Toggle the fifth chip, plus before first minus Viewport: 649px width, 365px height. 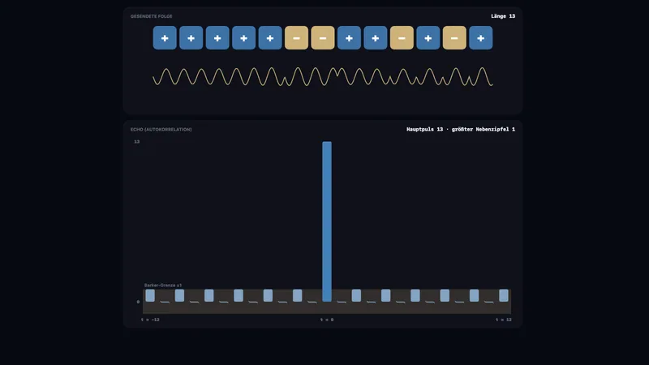pyautogui.click(x=270, y=37)
